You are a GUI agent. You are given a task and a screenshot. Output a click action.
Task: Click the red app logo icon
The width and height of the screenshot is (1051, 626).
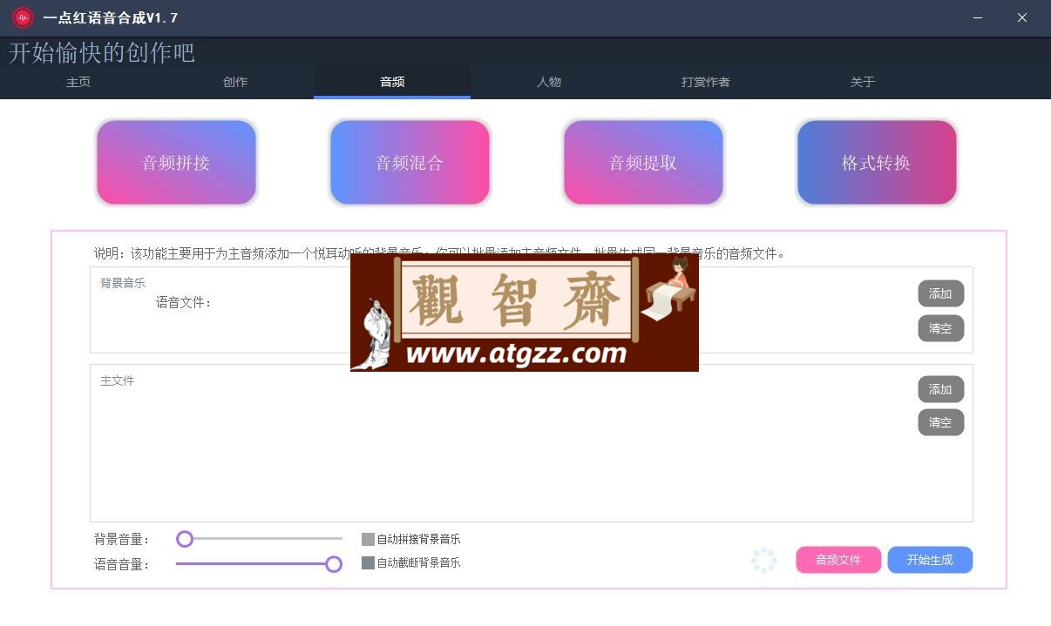[23, 17]
